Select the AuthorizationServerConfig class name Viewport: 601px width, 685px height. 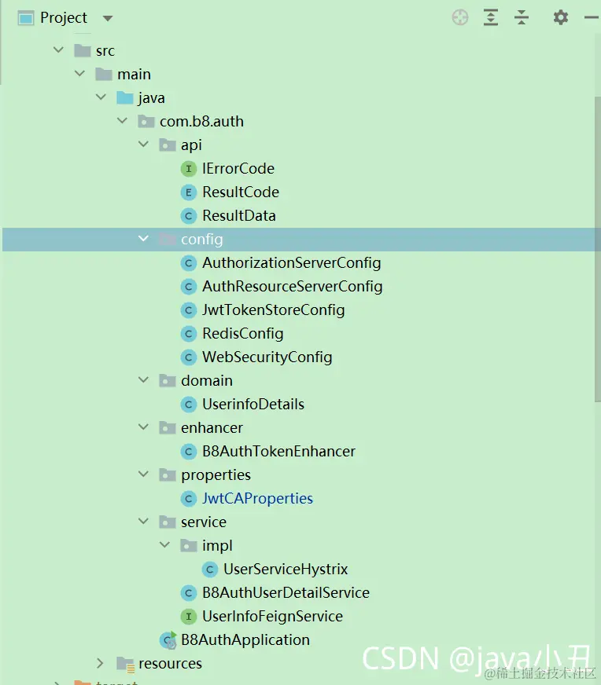[292, 263]
